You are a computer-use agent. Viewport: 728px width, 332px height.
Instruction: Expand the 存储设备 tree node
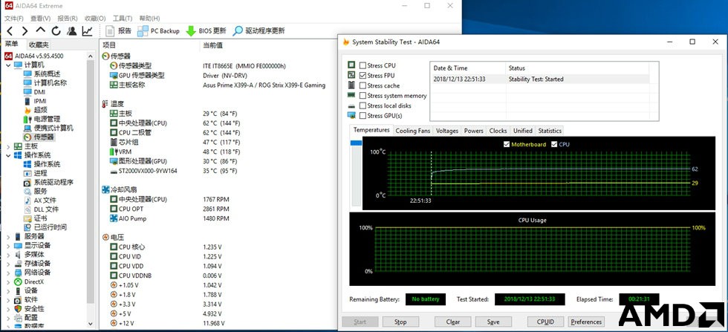pos(8,263)
